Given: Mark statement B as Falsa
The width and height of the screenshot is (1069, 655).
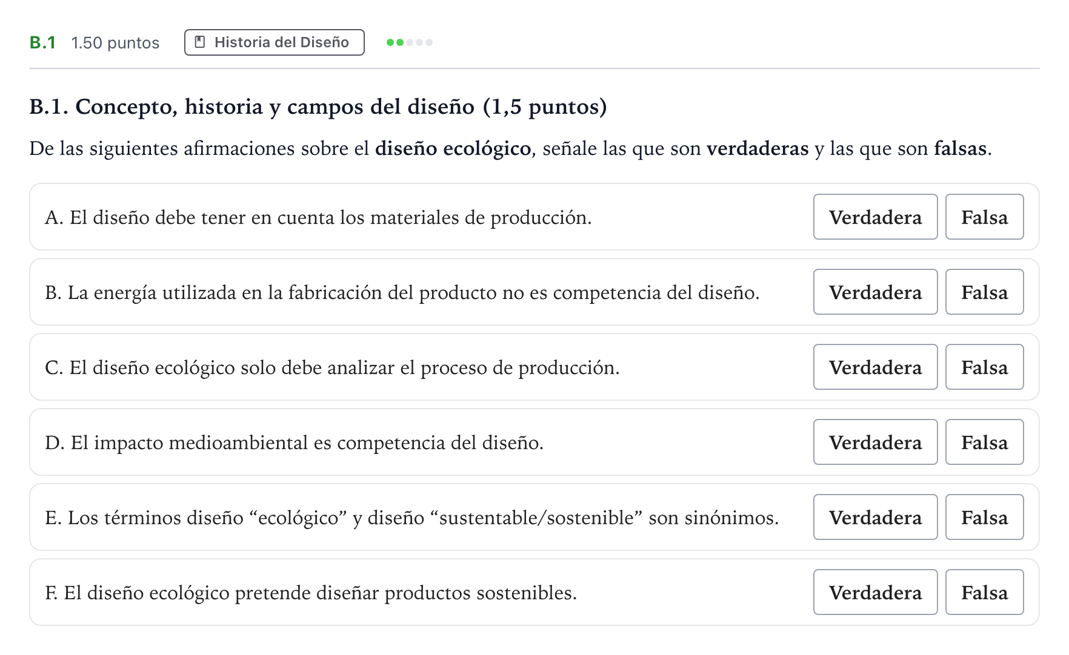Looking at the screenshot, I should 984,292.
